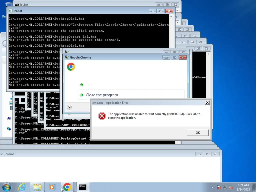Image resolution: width=256 pixels, height=192 pixels.
Task: Click "The system cannot execute the specified program." line
Action: tap(56, 31)
